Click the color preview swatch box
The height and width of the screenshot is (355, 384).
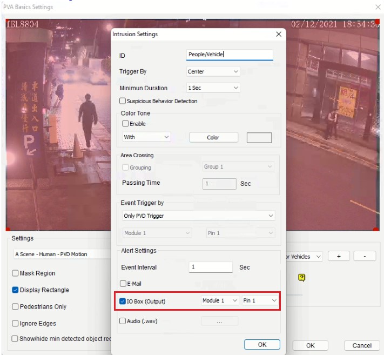[x=259, y=137]
